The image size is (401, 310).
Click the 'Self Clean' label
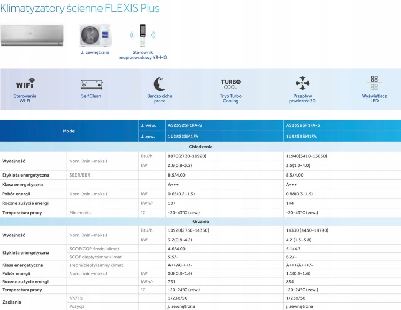[91, 96]
